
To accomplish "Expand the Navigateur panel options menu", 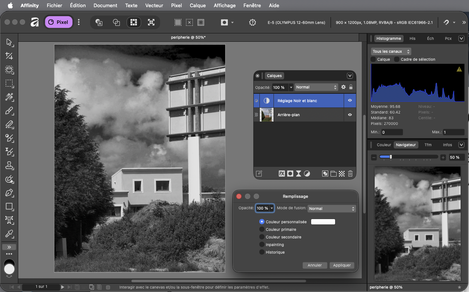I will pyautogui.click(x=461, y=145).
